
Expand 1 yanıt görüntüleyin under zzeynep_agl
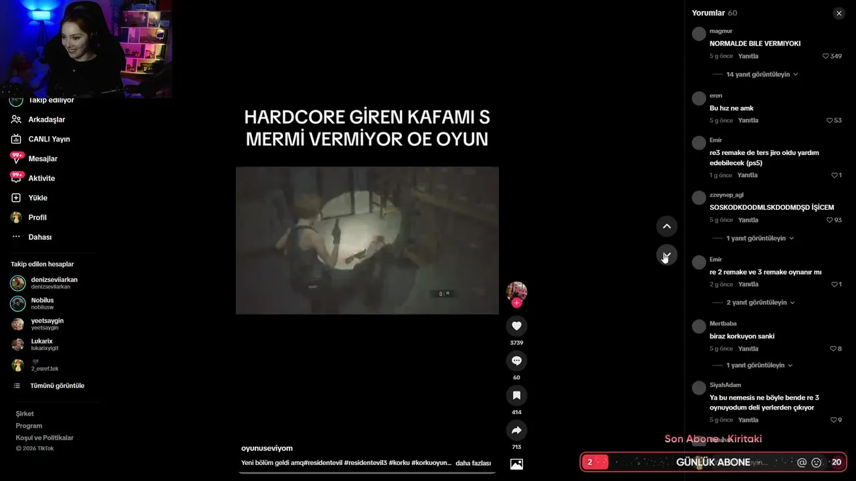[760, 238]
